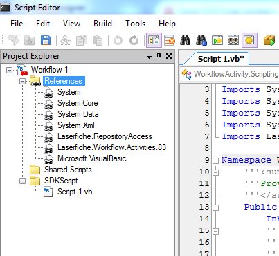Click the green play run script icon
Viewport: 279px width, 256px height.
[217, 40]
